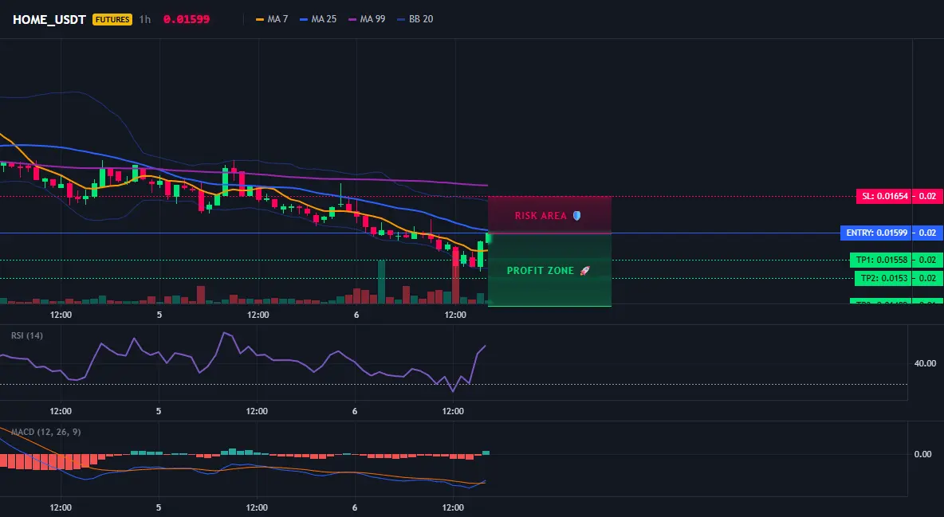Click the 0.01599 price value
Viewport: 944px width, 517px height.
187,19
